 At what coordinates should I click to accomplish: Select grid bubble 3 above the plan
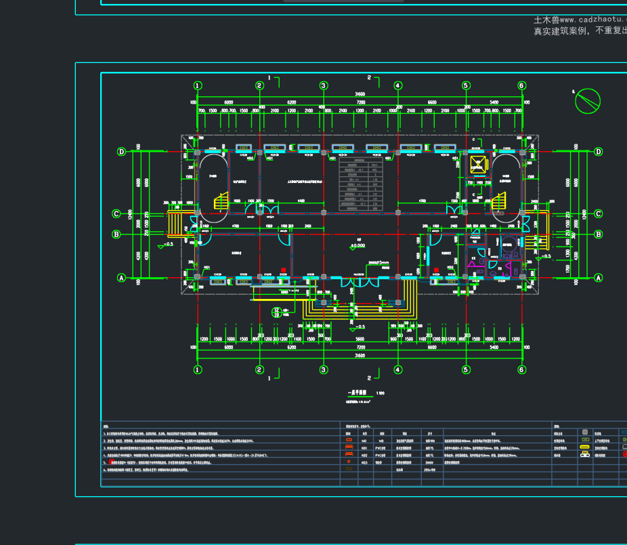point(324,85)
